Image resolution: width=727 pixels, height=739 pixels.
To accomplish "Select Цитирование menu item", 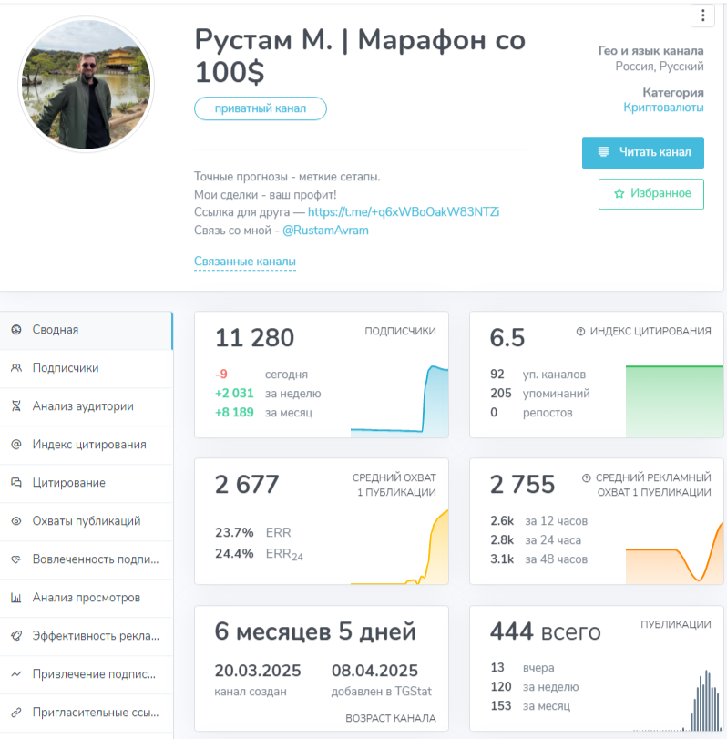I will coord(87,483).
